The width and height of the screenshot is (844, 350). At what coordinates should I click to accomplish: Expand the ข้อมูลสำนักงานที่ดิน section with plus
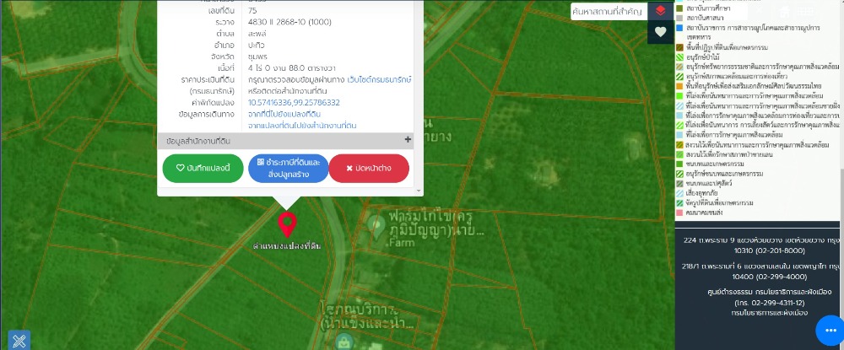pos(408,140)
